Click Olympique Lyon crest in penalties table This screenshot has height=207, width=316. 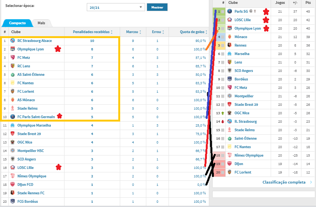click(13, 49)
